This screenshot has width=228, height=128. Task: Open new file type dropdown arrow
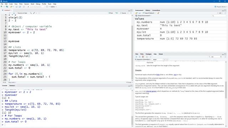tap(4, 7)
